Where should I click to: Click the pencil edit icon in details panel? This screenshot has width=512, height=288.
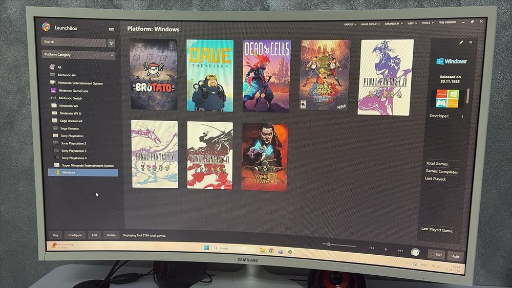[461, 42]
